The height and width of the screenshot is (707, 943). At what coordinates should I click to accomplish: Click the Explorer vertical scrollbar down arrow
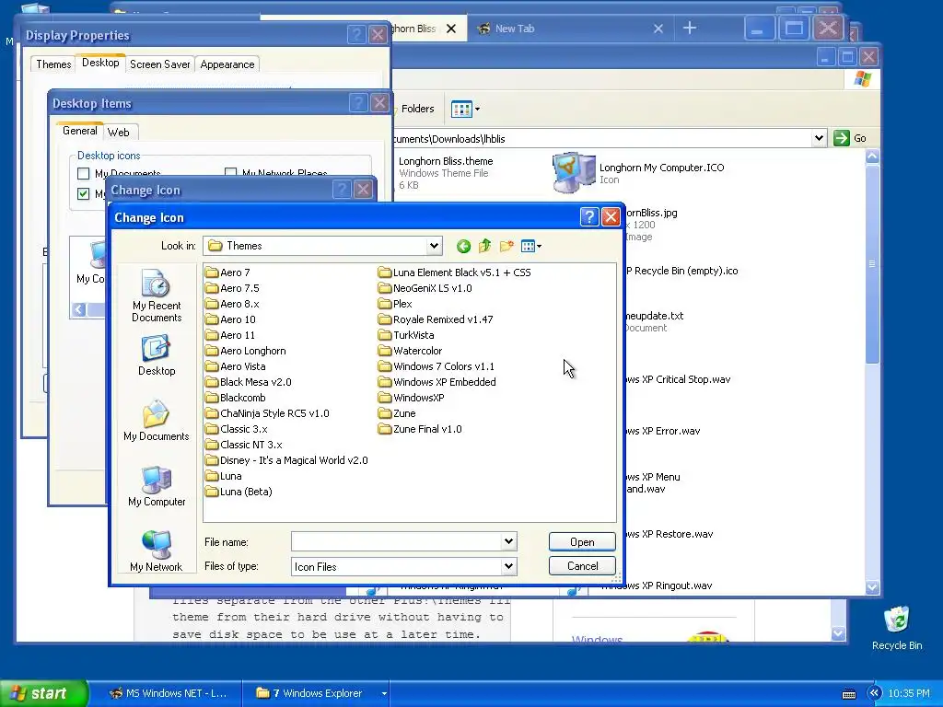click(872, 587)
